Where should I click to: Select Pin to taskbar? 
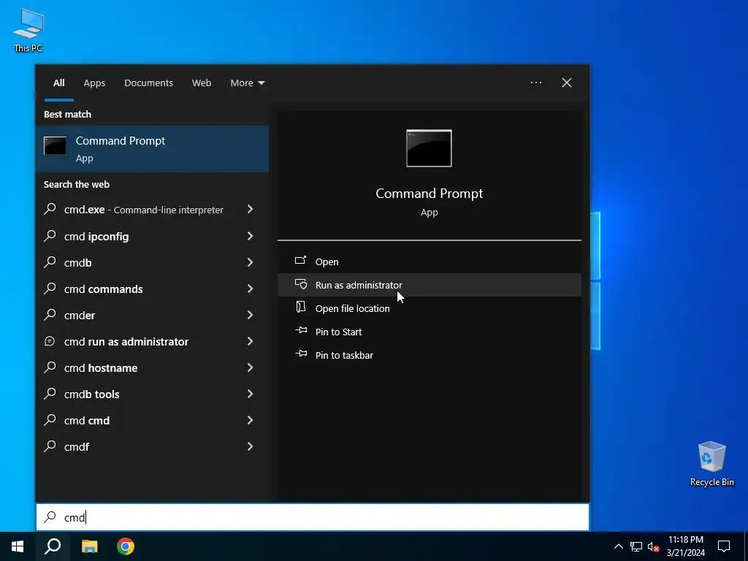point(430,355)
